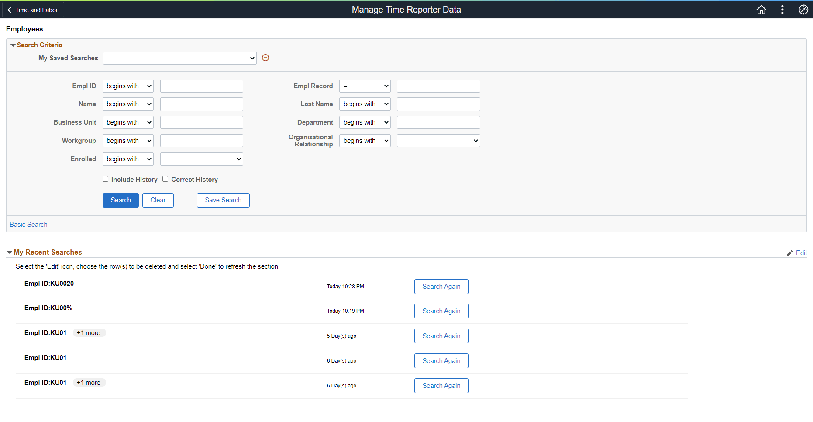Open the Empl Record equals operator dropdown

coord(365,86)
